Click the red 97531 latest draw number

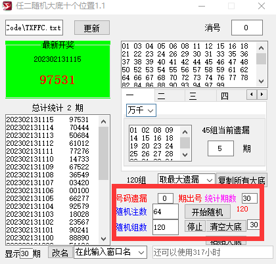(x=57, y=79)
